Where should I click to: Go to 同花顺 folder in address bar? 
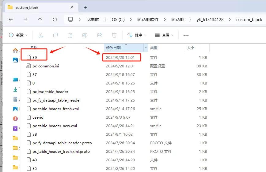click(x=178, y=20)
